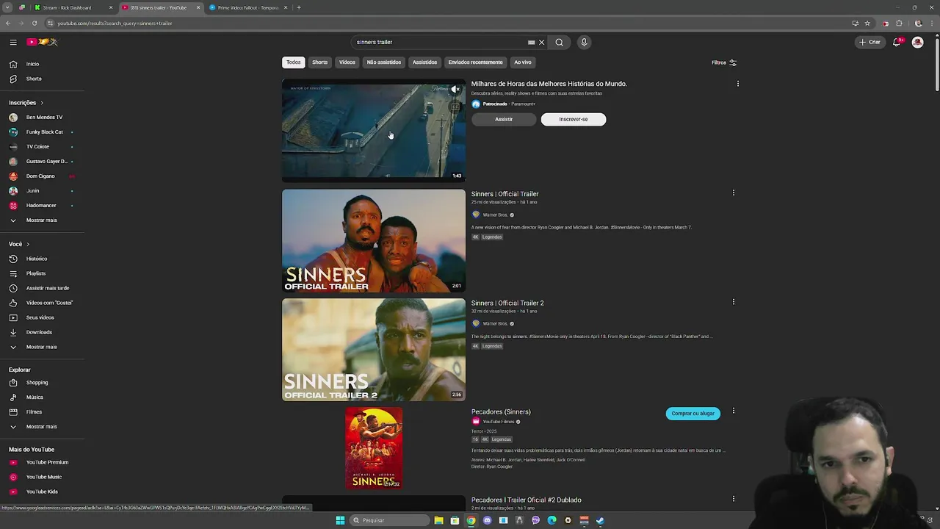Expand Mostrar mais under Downloads
Viewport: 940px width, 529px height.
(43, 347)
